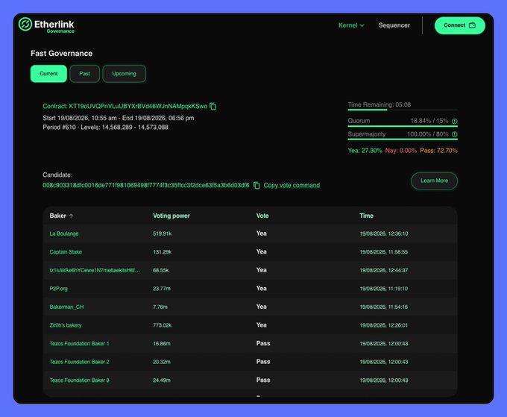Viewport: 507px width, 417px height.
Task: Copy the candidate hash via clipboard icon
Action: pyautogui.click(x=256, y=185)
